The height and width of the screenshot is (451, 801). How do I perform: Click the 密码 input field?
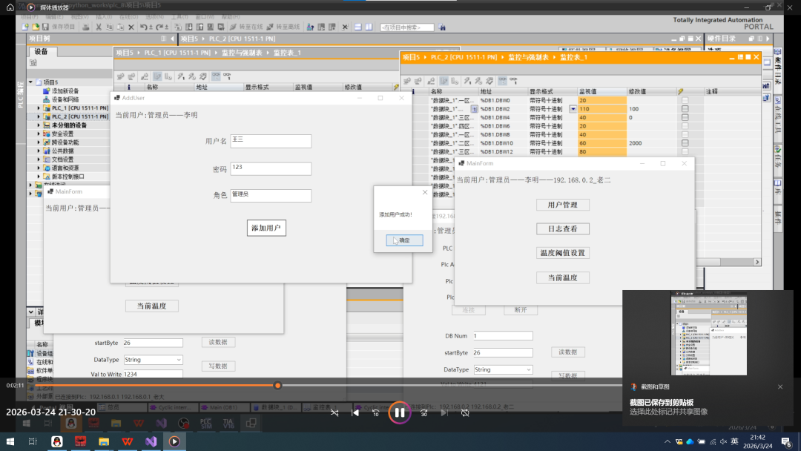(x=270, y=168)
